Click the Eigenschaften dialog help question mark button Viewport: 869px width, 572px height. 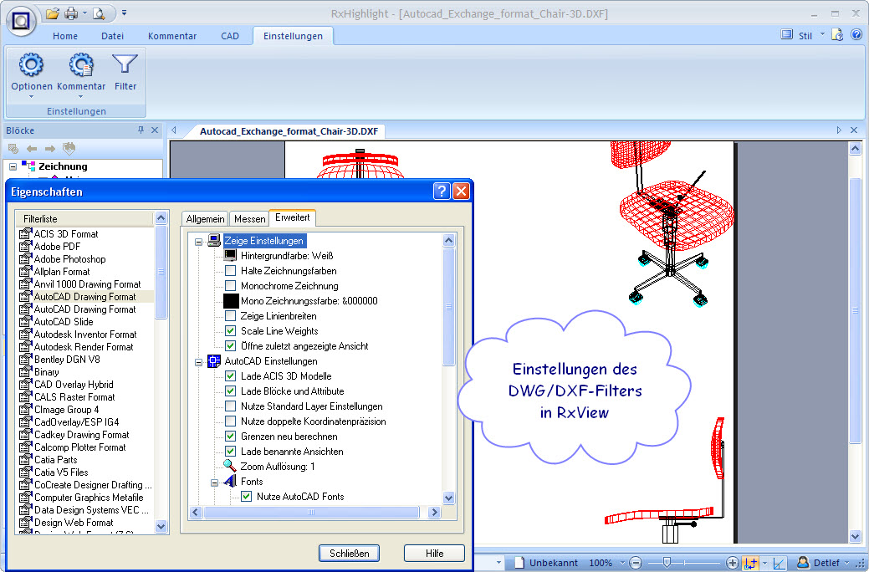tap(441, 192)
